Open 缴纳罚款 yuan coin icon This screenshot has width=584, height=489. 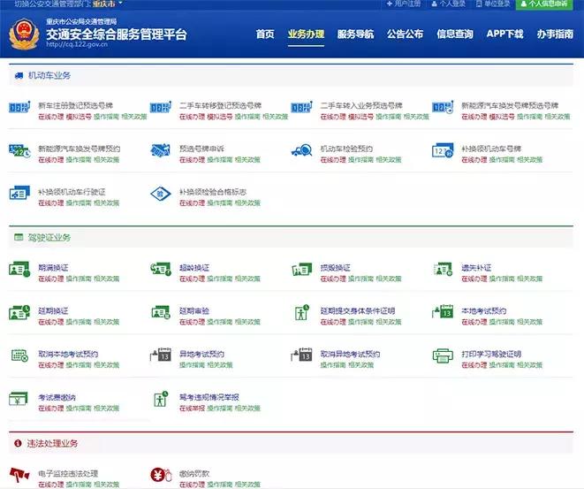click(x=162, y=475)
